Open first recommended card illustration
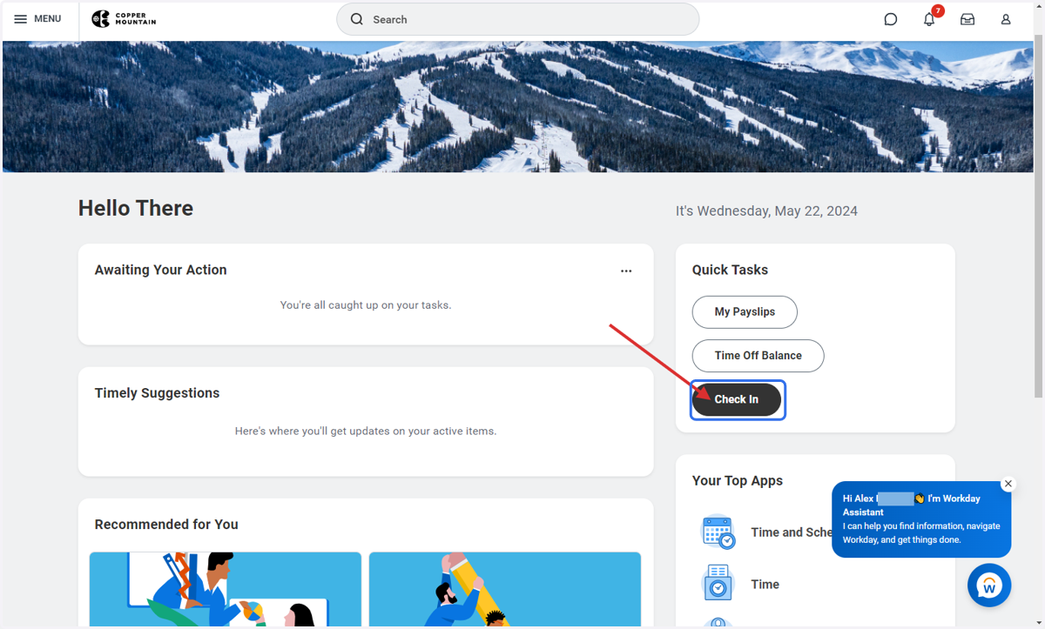This screenshot has width=1045, height=629. (x=226, y=589)
